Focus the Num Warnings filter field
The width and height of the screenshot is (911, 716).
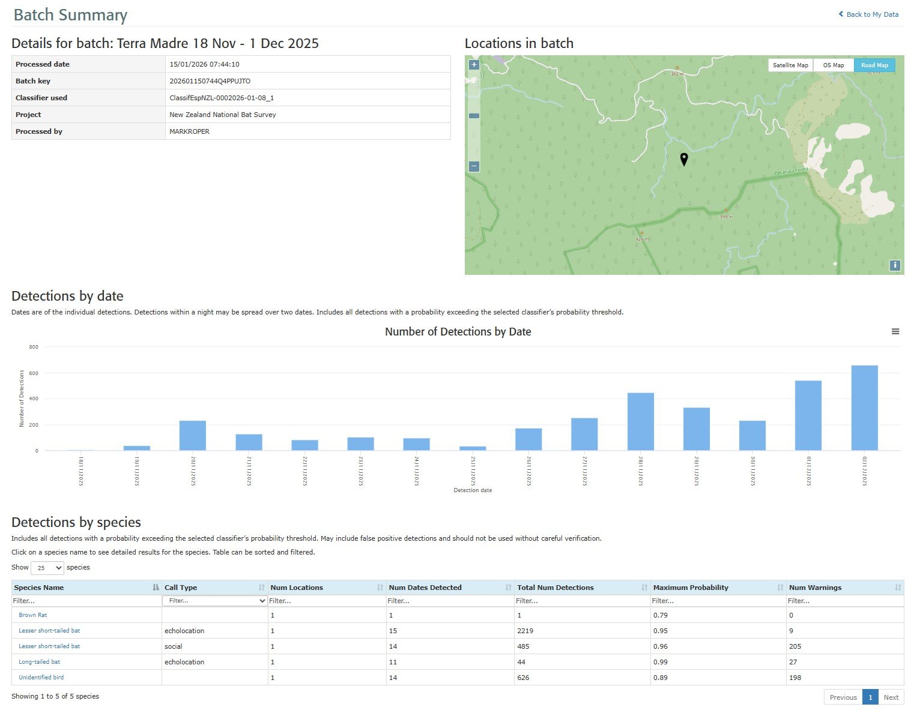click(x=845, y=601)
